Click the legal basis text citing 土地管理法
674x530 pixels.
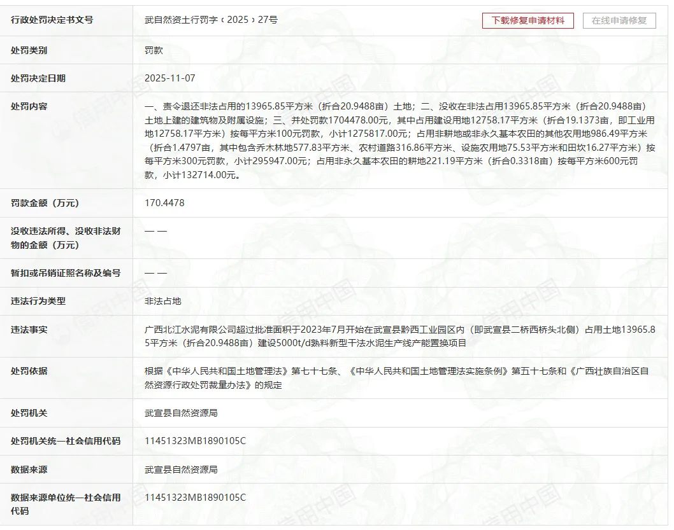click(x=396, y=378)
